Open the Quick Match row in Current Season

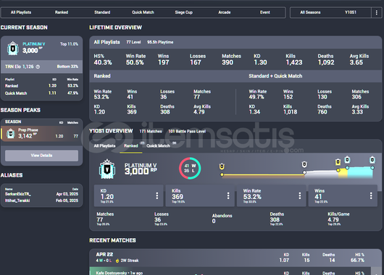(x=41, y=93)
